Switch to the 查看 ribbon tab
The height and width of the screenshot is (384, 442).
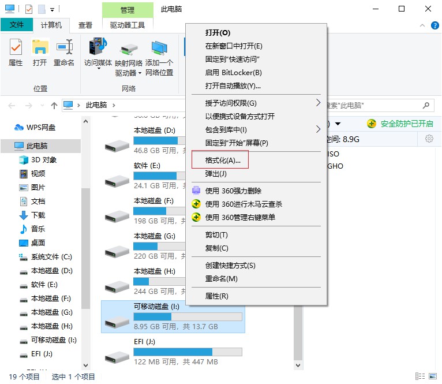[85, 25]
